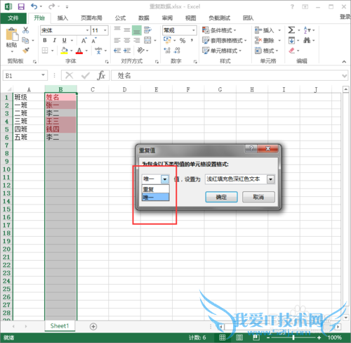Align text left
351x343 pixels.
click(117, 41)
